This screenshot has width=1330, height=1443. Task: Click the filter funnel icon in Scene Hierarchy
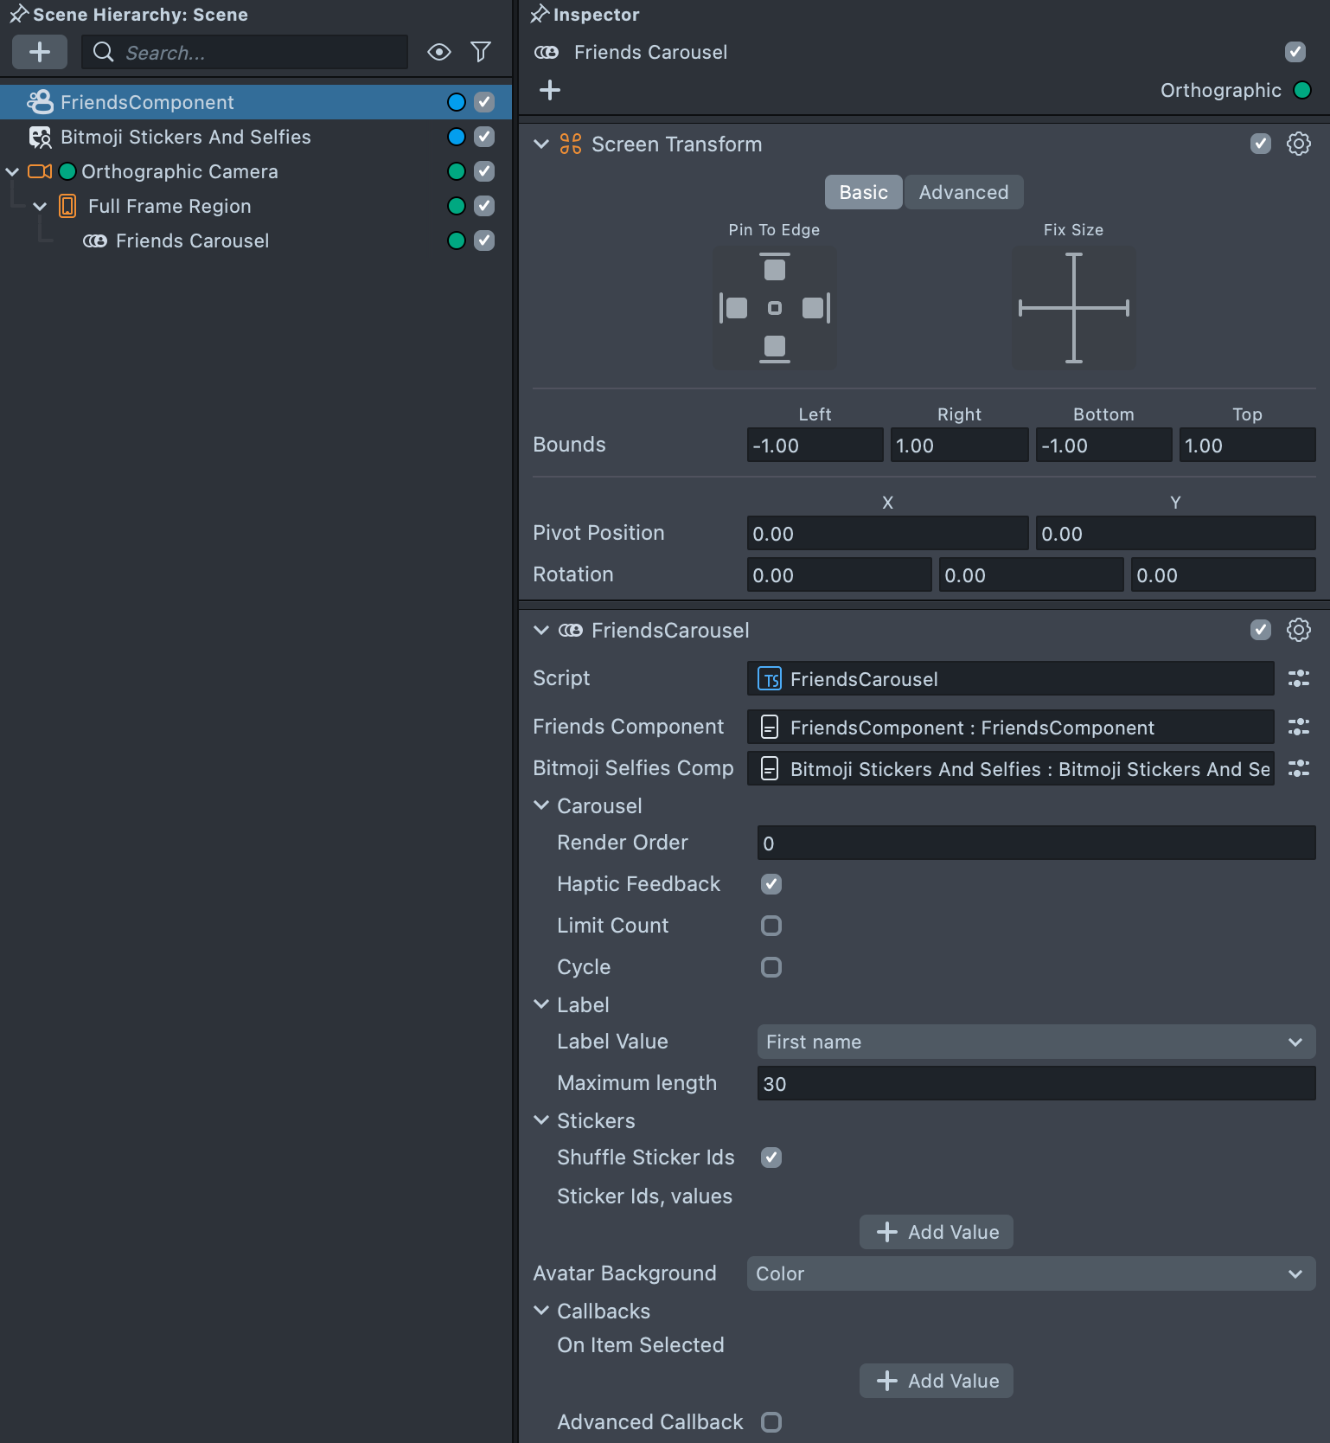(x=481, y=52)
